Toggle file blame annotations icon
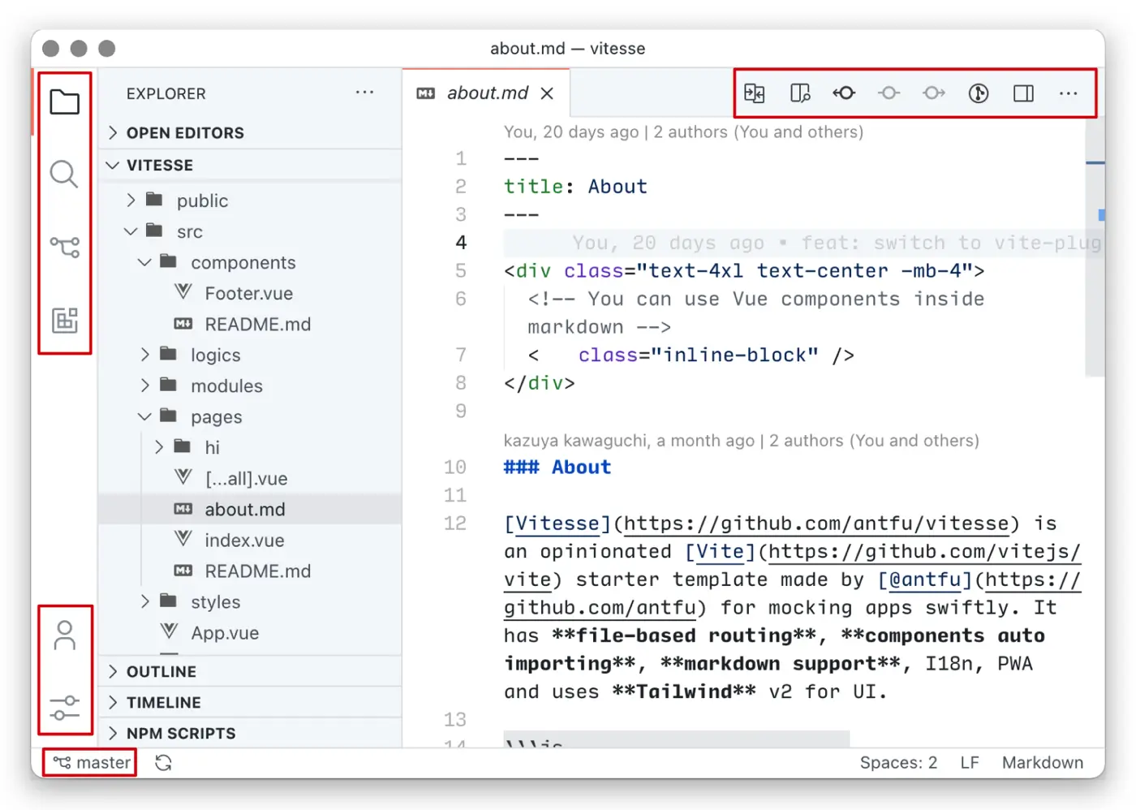The height and width of the screenshot is (810, 1136). coord(979,93)
